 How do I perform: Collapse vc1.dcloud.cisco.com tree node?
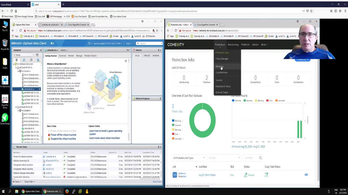(x=14, y=64)
